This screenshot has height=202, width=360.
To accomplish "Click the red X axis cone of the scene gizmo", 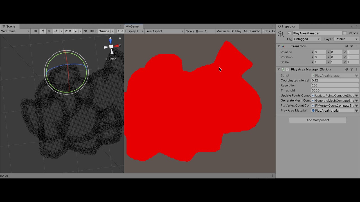I will [x=117, y=46].
